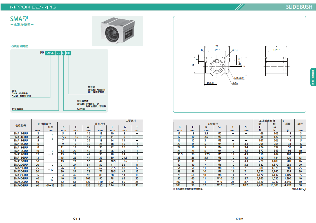Click the UU box in the example code
316x223 pixels.
point(68,53)
